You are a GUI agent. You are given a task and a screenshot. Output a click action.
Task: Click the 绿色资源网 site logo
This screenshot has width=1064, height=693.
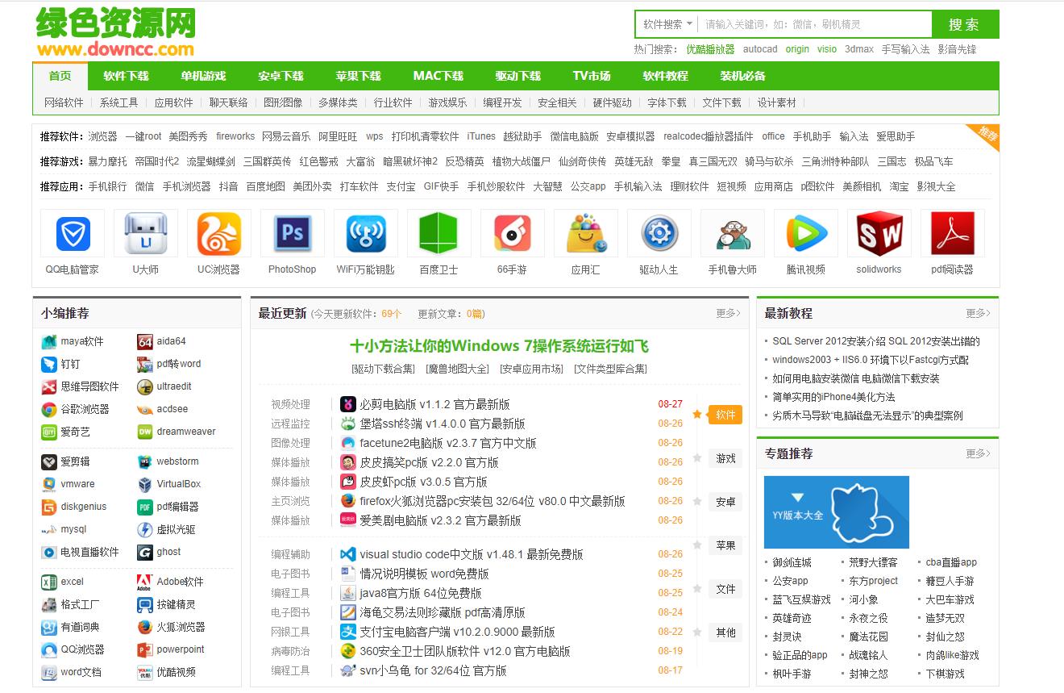tap(115, 32)
